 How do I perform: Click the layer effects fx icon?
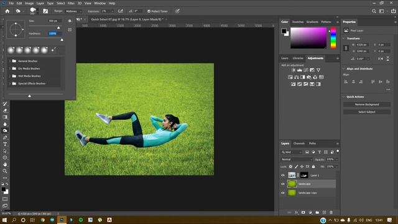point(297,212)
